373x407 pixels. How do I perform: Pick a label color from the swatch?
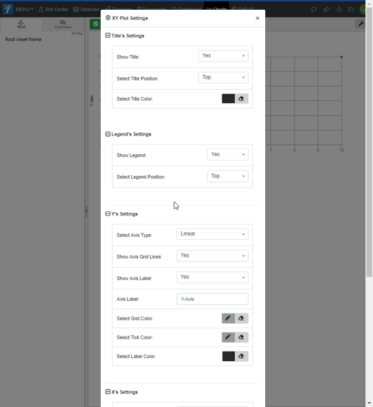pos(228,357)
